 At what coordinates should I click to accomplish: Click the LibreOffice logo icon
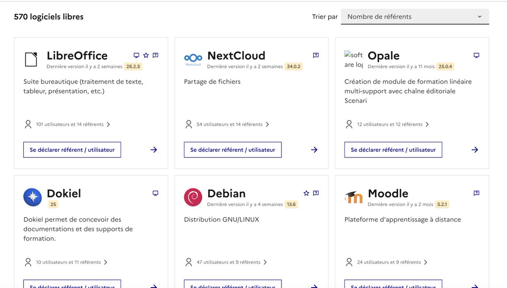[31, 60]
